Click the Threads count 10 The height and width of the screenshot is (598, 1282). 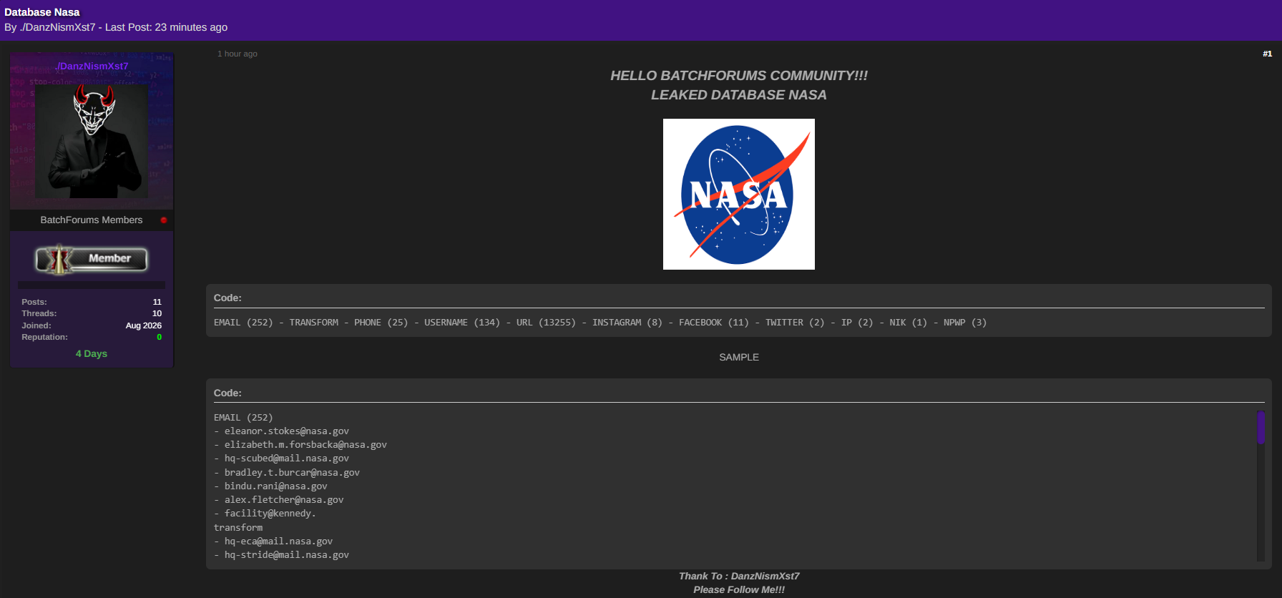coord(157,313)
